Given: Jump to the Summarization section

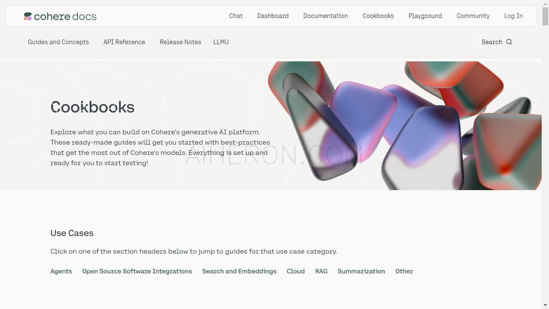Looking at the screenshot, I should click(362, 271).
